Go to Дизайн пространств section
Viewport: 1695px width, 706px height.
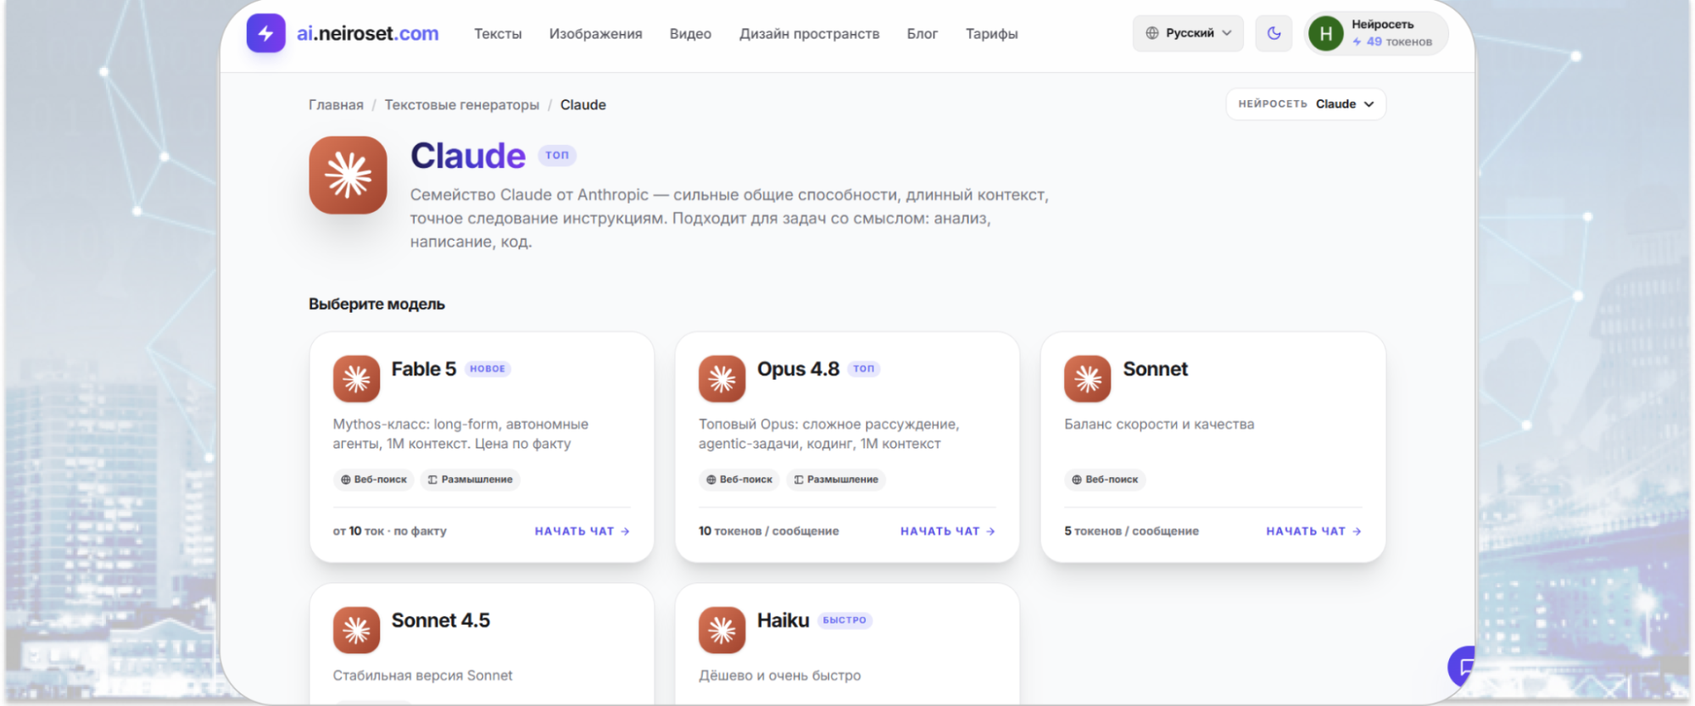click(809, 34)
